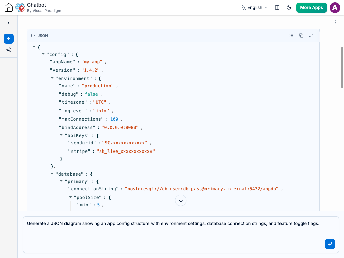
Task: Click the "production" value
Action: (x=98, y=86)
